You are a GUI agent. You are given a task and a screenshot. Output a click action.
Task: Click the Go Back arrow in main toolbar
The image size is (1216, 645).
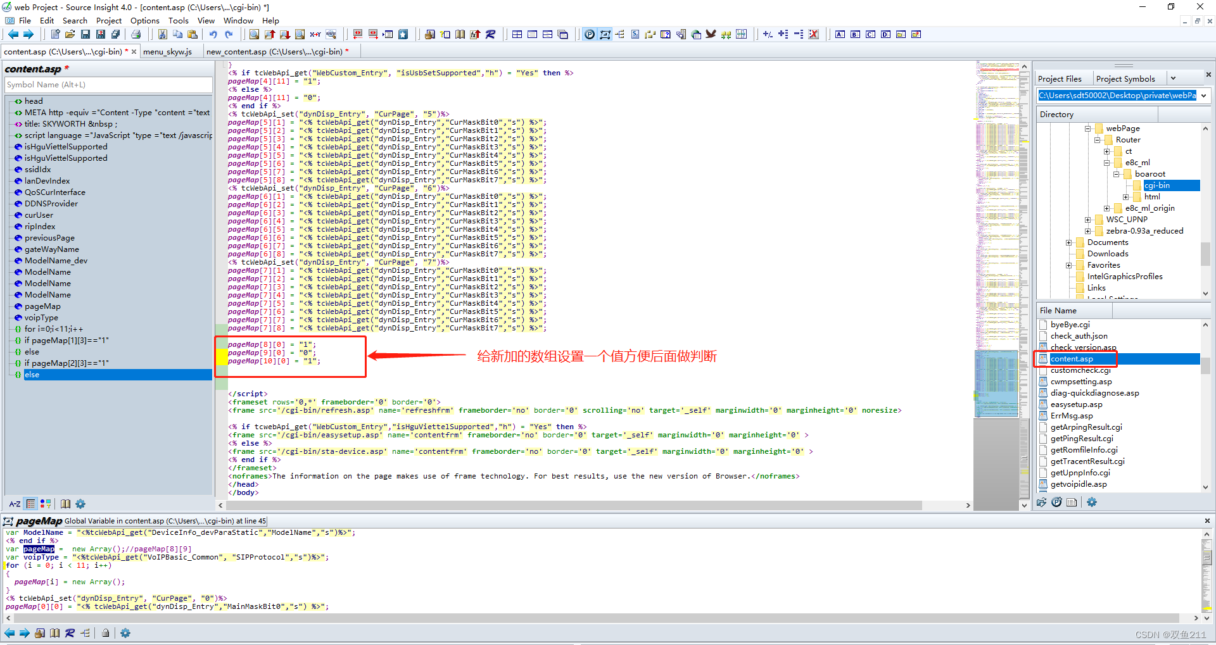(x=13, y=34)
